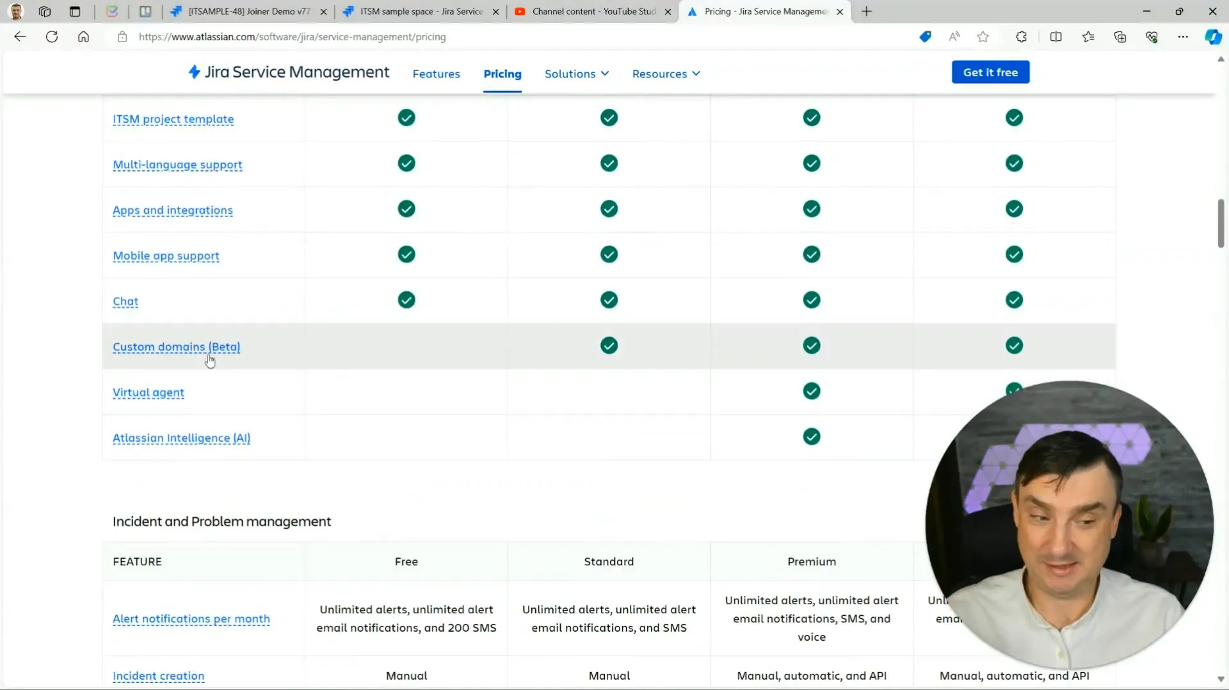
Task: Open the tab actions menu icon
Action: [x=75, y=12]
